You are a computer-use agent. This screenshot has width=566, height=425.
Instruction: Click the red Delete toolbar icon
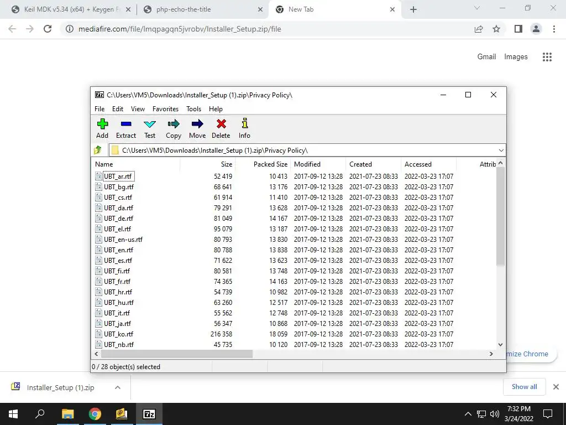221,124
